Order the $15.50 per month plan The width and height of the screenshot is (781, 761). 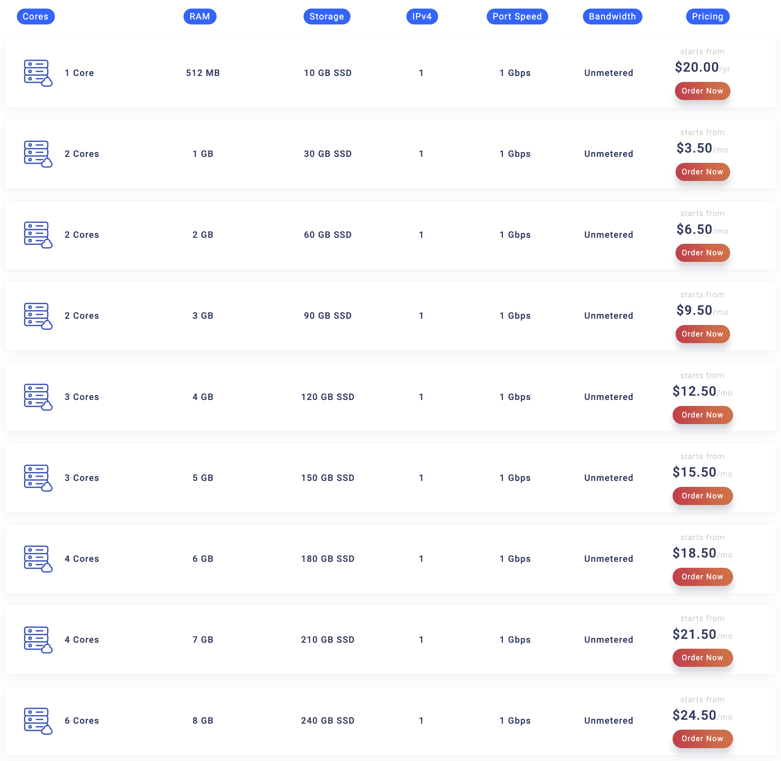[702, 496]
